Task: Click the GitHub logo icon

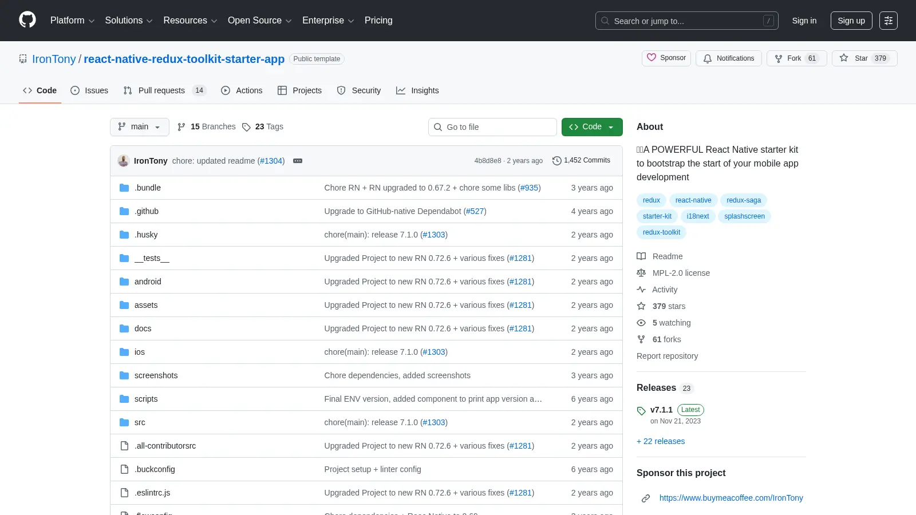Action: click(x=27, y=20)
